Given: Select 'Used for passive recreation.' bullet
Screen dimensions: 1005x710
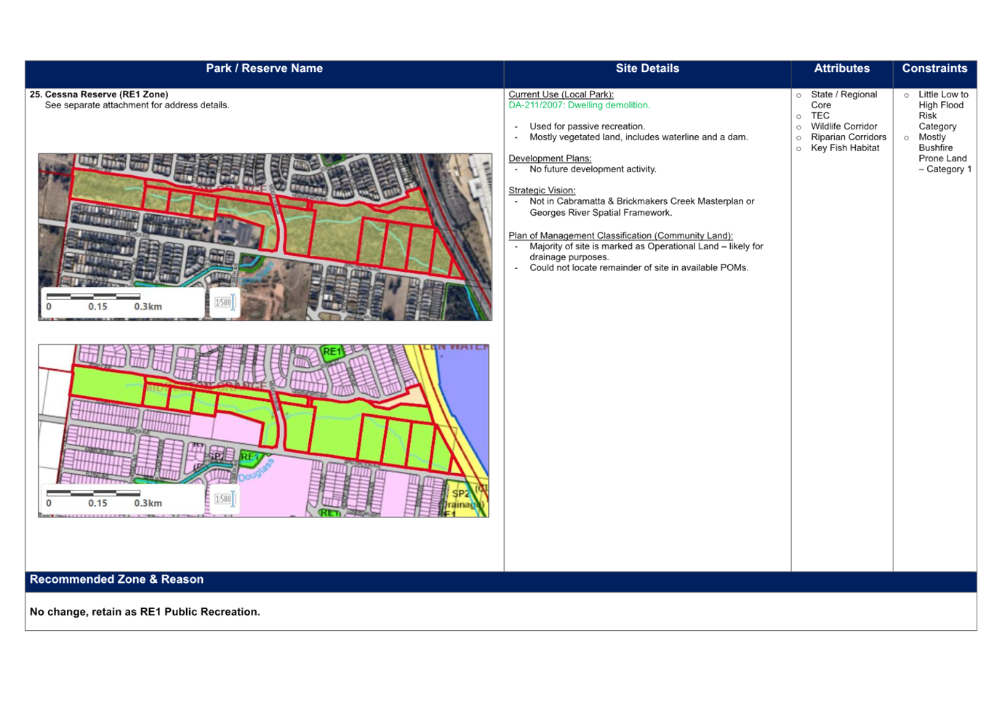Looking at the screenshot, I should click(588, 126).
